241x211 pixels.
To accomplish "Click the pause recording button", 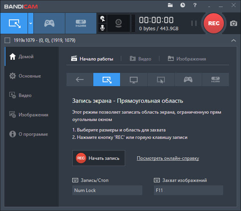I will tap(194, 23).
